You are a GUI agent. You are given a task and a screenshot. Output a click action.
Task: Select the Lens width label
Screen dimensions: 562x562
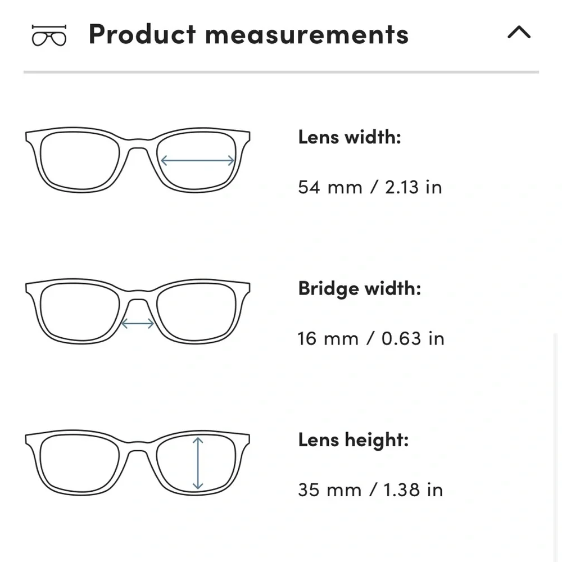(x=350, y=137)
